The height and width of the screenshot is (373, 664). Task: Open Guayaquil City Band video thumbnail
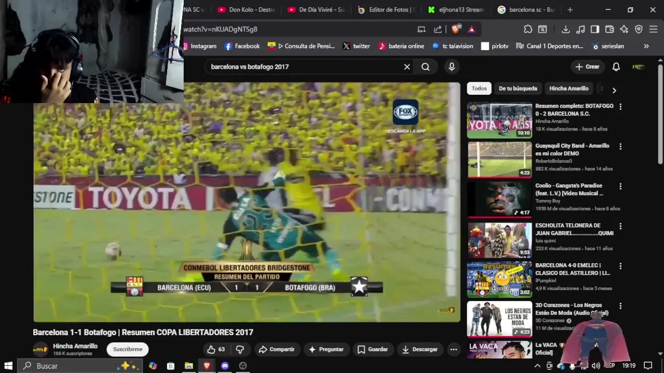tap(500, 160)
